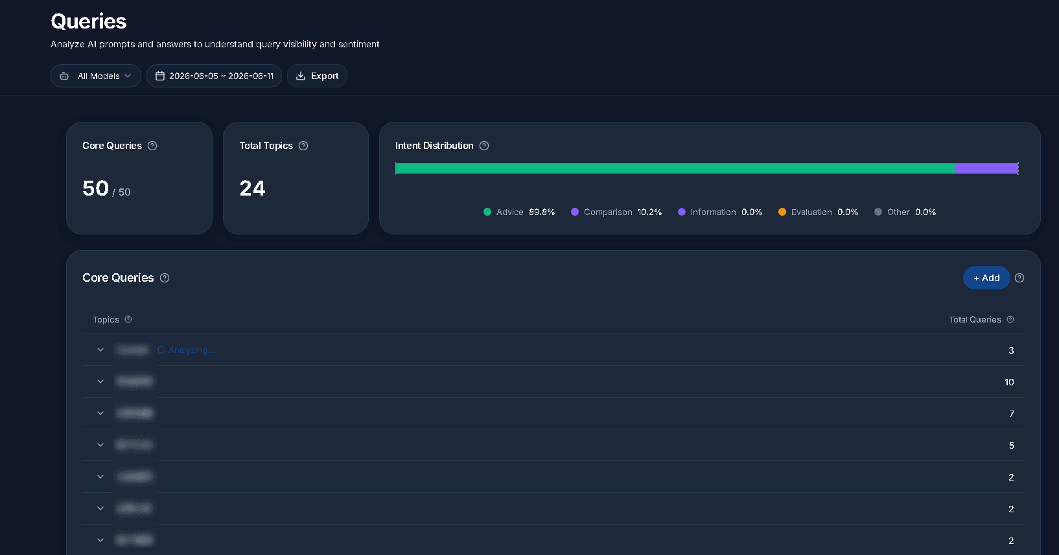
Task: Click the Topics column header
Action: click(106, 319)
